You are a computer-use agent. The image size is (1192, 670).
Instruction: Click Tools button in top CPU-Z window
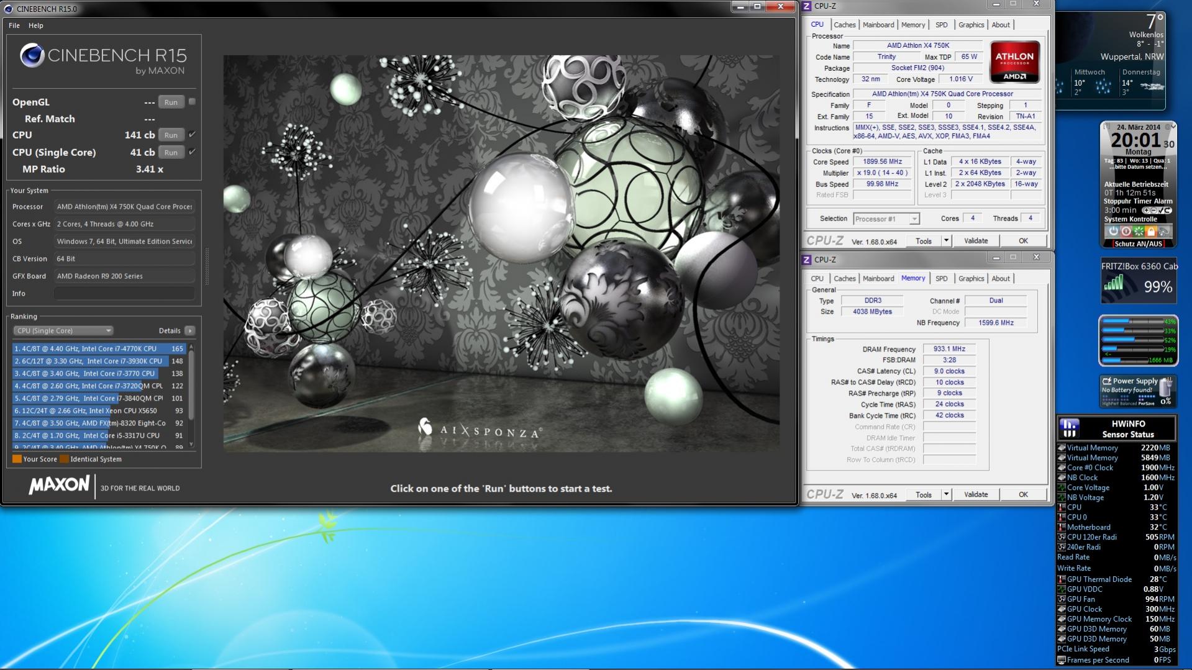point(924,241)
